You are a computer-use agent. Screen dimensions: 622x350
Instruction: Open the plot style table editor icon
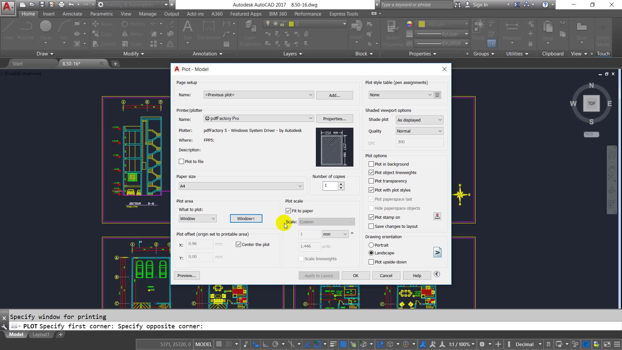[437, 95]
